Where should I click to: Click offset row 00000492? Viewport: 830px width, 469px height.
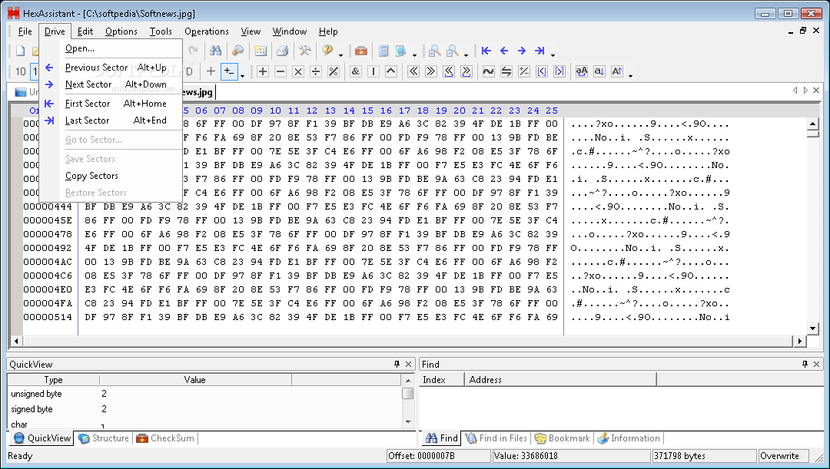pyautogui.click(x=48, y=248)
